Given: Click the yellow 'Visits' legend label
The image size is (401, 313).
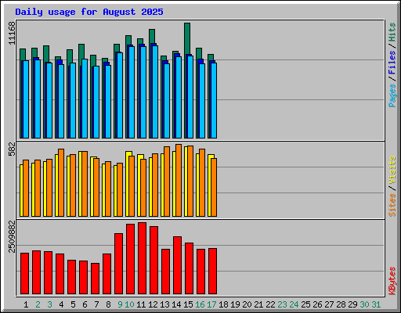Looking at the screenshot, I should click(x=392, y=170).
